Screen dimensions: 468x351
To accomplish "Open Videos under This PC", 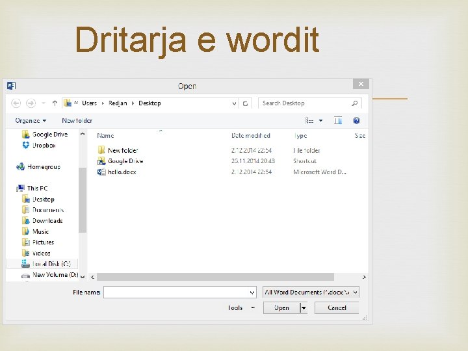I will [36, 253].
